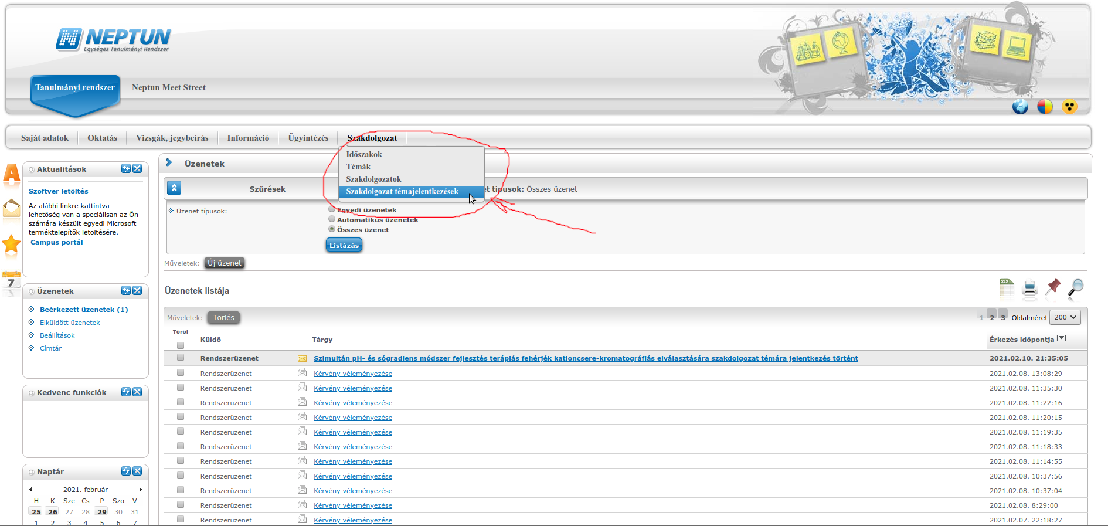Click the printer icon
This screenshot has width=1108, height=526.
tap(1029, 289)
